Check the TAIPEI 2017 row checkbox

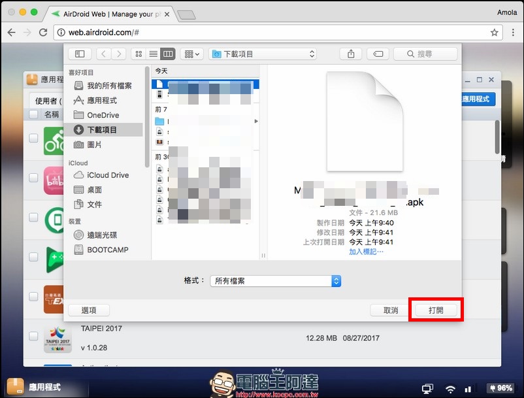(x=33, y=336)
